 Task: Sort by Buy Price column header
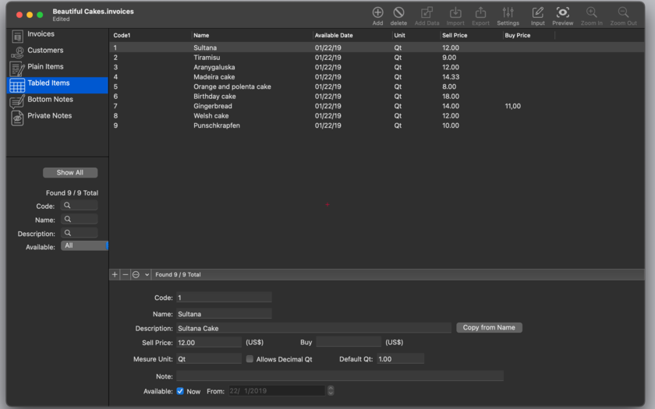(529, 36)
